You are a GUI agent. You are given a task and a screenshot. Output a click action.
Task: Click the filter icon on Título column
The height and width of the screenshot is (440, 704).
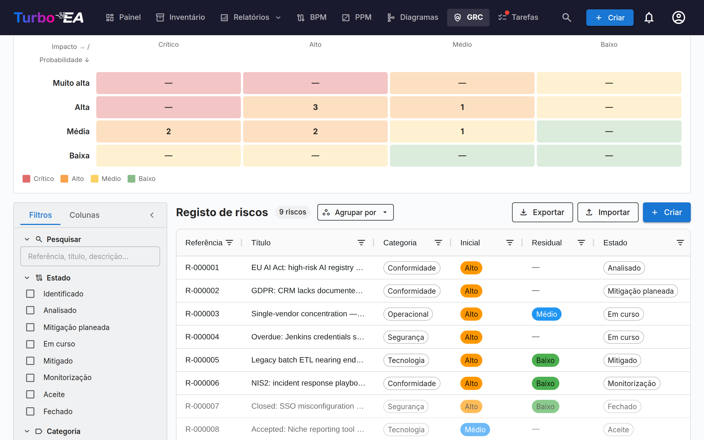coord(361,243)
